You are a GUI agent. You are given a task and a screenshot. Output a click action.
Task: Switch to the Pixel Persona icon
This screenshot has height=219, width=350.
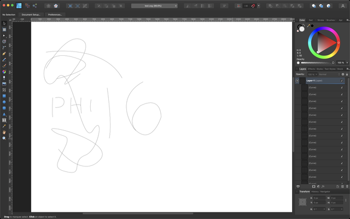click(27, 5)
